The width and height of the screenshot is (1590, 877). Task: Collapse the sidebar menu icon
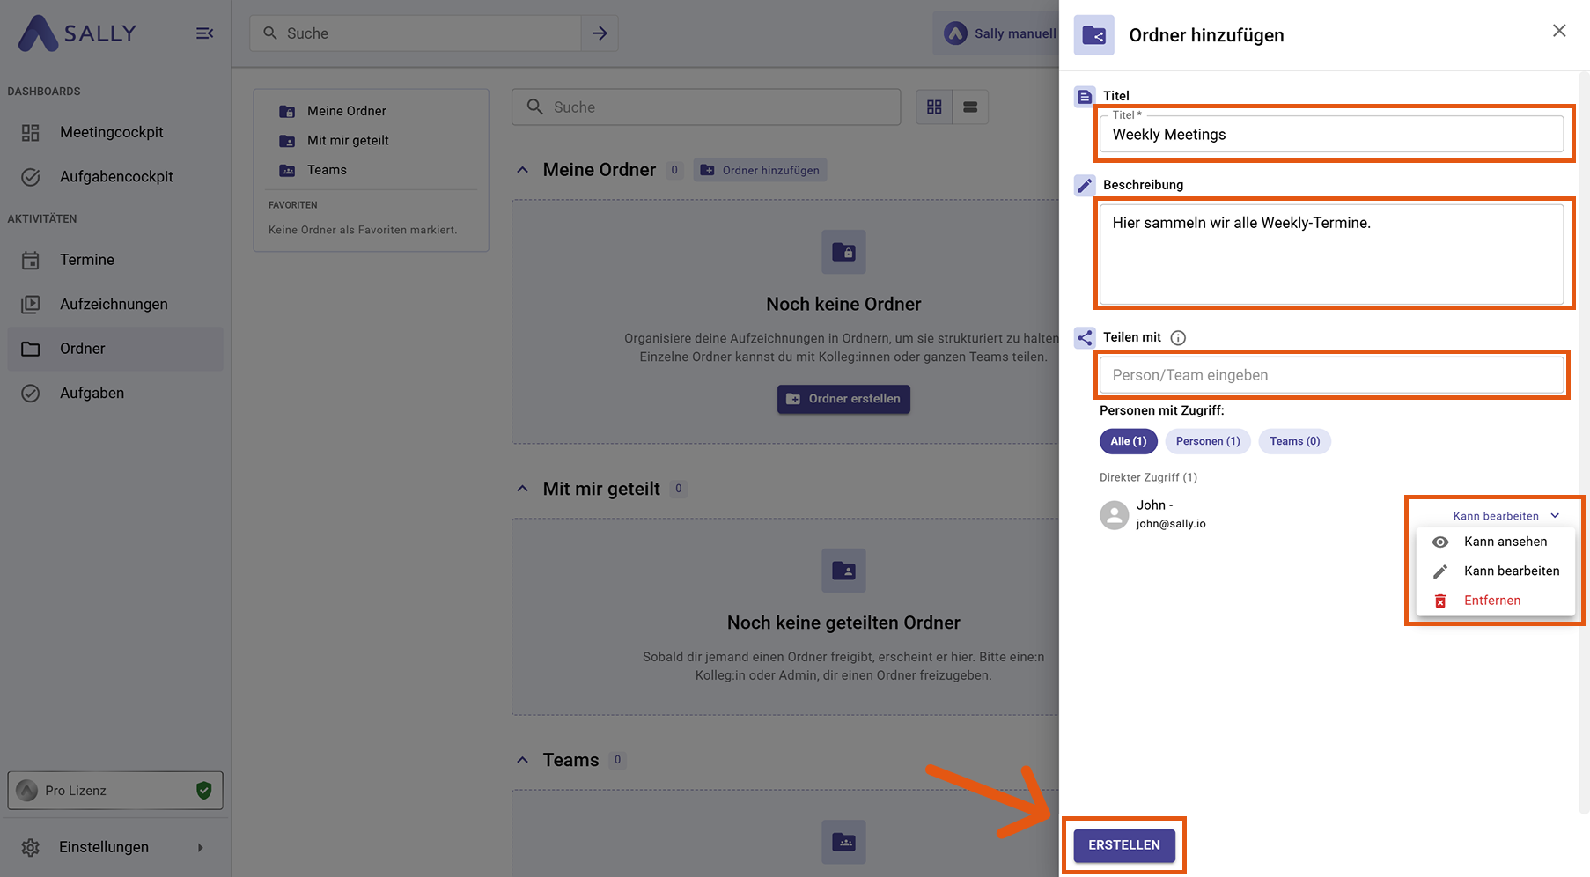(x=204, y=33)
